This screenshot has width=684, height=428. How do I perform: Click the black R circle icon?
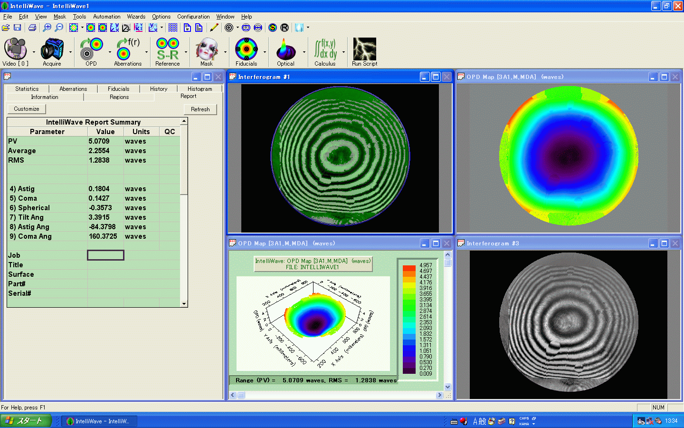point(285,28)
